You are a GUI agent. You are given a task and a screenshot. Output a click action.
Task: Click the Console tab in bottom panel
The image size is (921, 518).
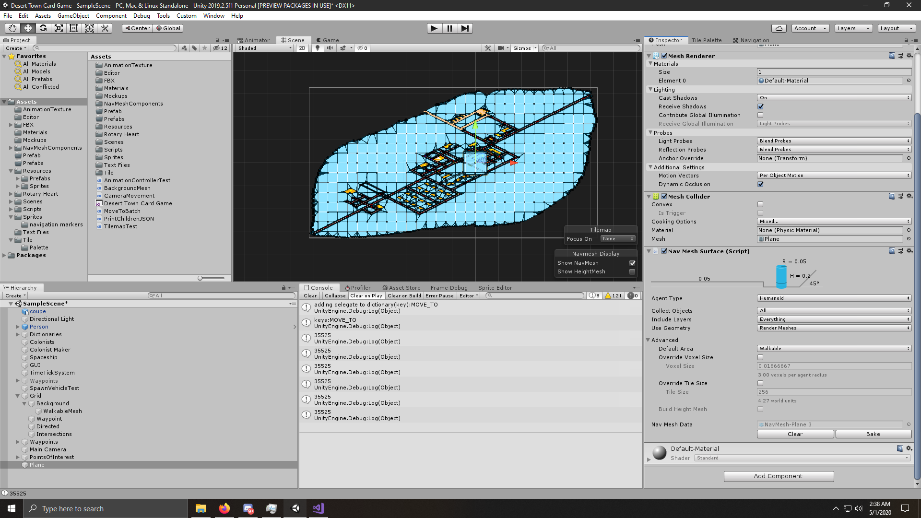click(321, 287)
